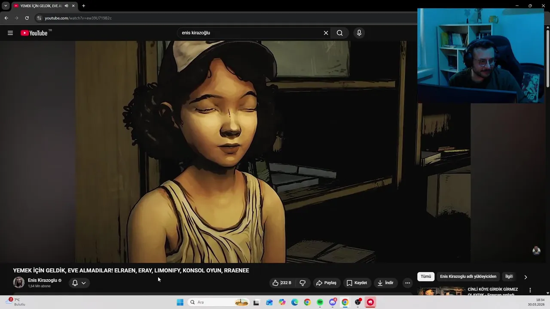
Task: Open the weather widget showing 7°C
Action: (x=16, y=302)
